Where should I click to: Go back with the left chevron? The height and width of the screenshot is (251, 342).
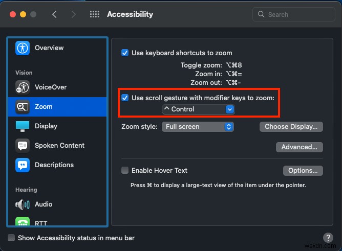pos(55,14)
